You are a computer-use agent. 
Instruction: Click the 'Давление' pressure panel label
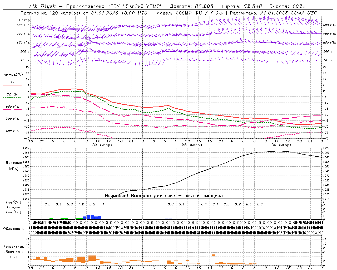coord(14,163)
